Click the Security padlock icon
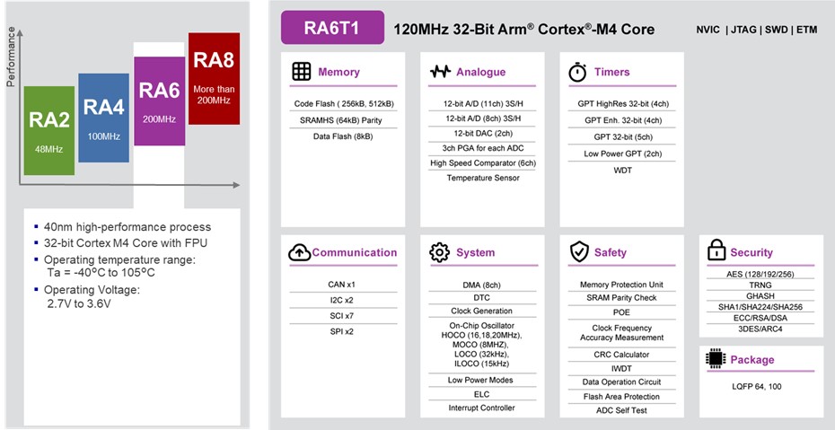Viewport: 835px width, 430px height. click(716, 250)
